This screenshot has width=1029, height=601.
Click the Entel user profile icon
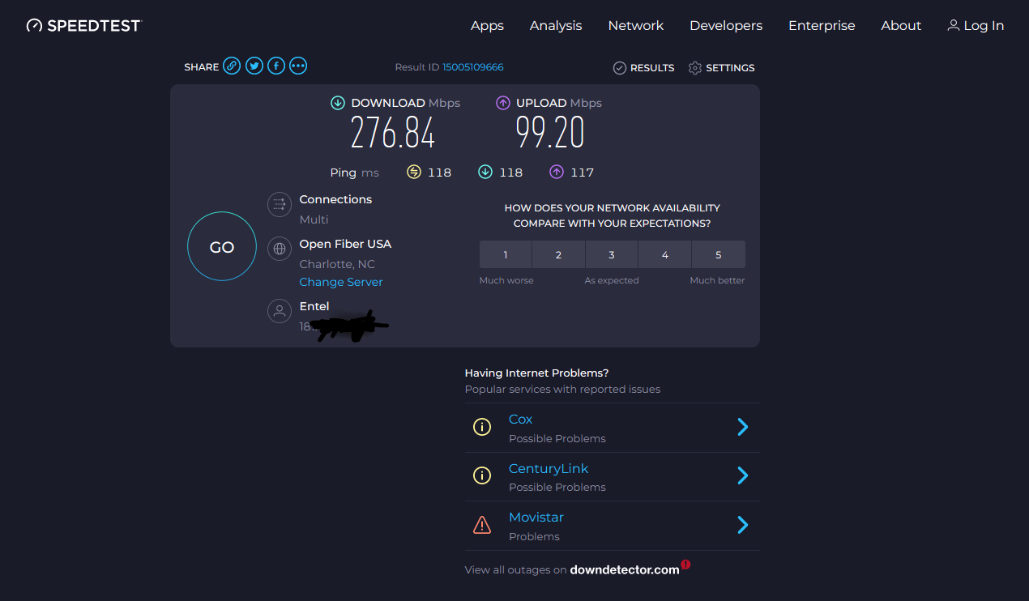click(280, 311)
